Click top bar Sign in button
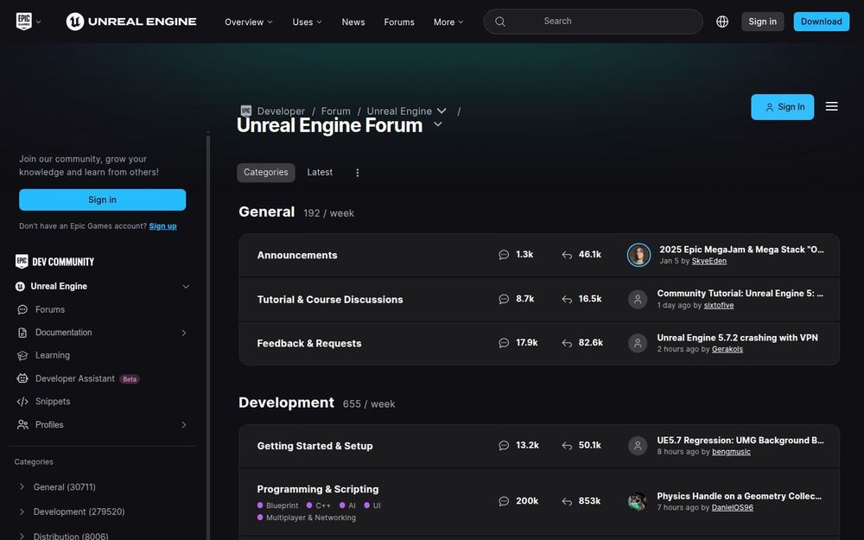 [x=762, y=22]
